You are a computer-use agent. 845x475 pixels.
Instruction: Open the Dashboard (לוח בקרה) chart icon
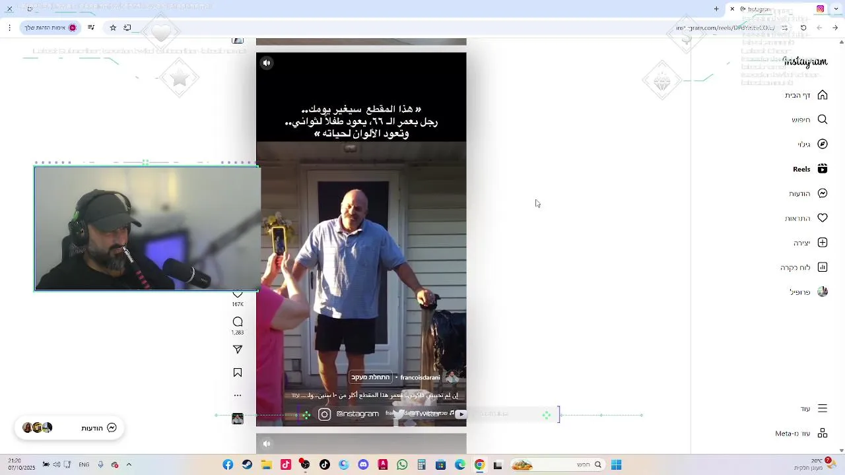click(x=823, y=267)
